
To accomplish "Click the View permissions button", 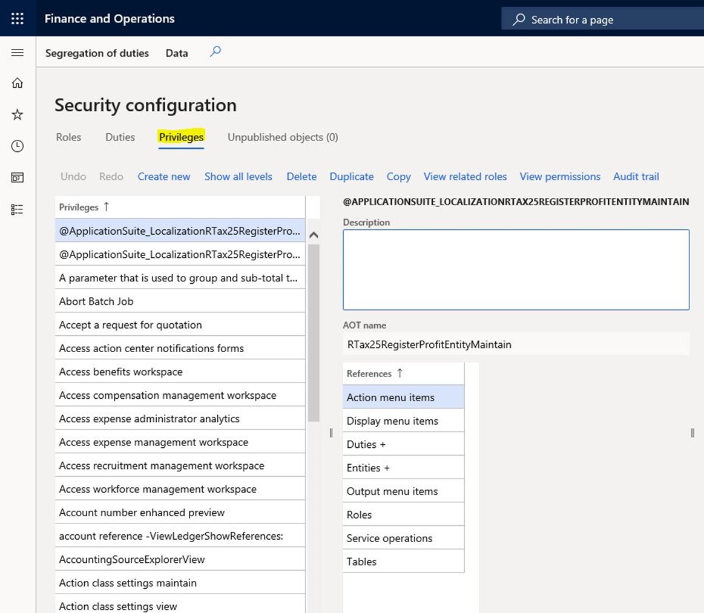I will (559, 177).
